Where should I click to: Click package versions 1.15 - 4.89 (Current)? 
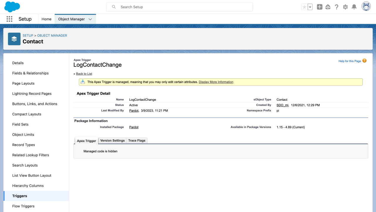[291, 127]
